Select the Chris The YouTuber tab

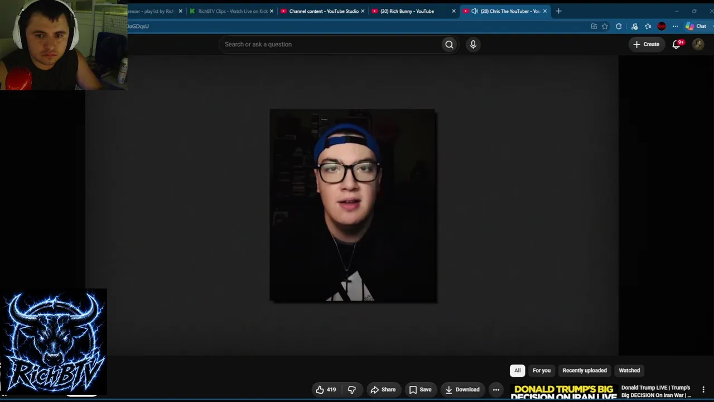[x=505, y=11]
